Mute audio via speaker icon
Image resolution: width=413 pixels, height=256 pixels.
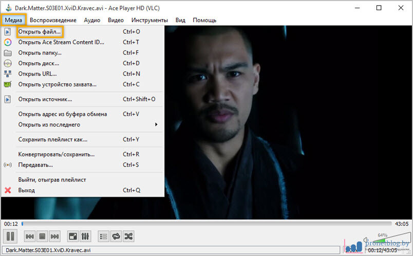pos(366,240)
